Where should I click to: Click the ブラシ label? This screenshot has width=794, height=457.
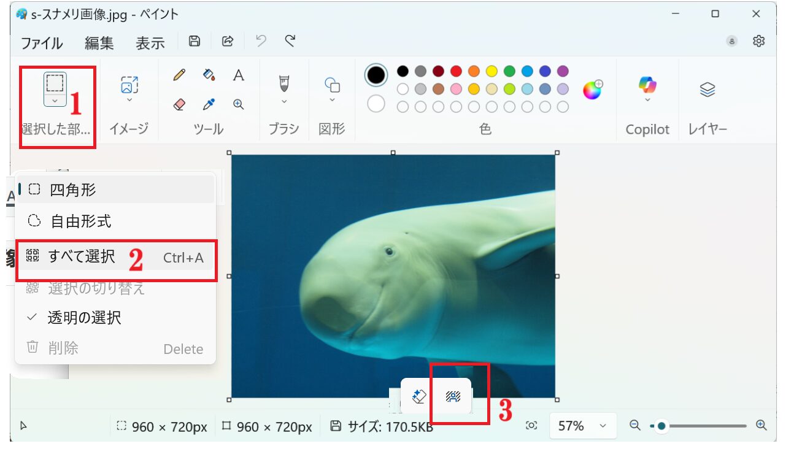[x=283, y=129]
